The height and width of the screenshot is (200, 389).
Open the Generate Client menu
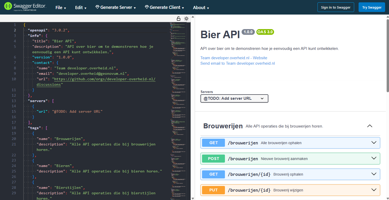[164, 7]
